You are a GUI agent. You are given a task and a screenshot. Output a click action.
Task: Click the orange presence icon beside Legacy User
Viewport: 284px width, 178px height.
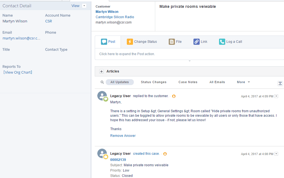pos(174,96)
